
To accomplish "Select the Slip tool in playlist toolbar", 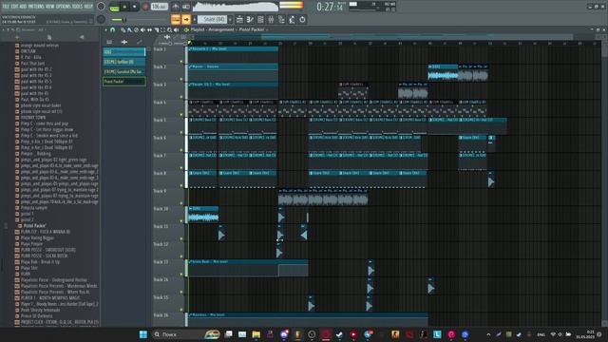I will coord(150,29).
